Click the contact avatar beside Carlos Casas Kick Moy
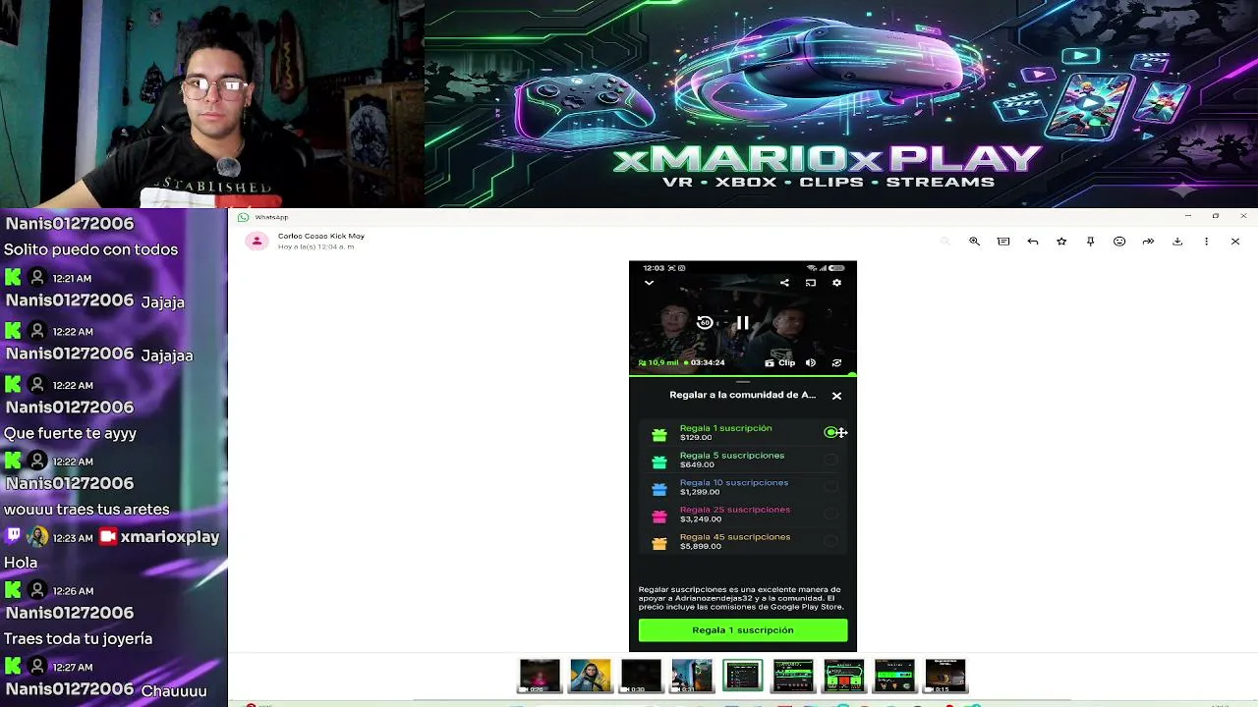1258x707 pixels. (257, 241)
